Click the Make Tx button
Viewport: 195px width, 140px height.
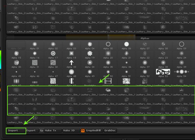click(53, 131)
